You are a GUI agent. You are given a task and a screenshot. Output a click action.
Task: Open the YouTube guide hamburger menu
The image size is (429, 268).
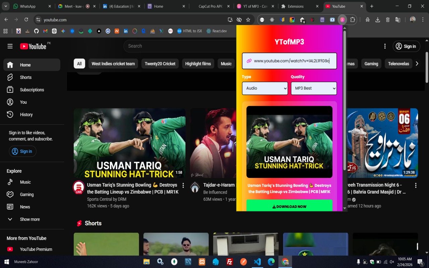click(10, 46)
